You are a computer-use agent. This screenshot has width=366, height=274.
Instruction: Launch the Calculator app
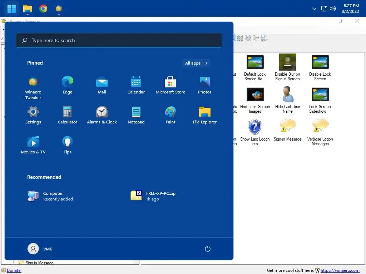(68, 115)
